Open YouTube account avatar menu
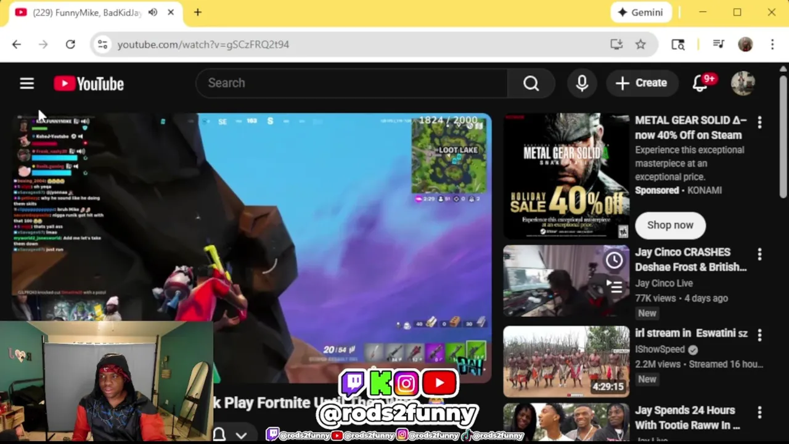 tap(743, 83)
